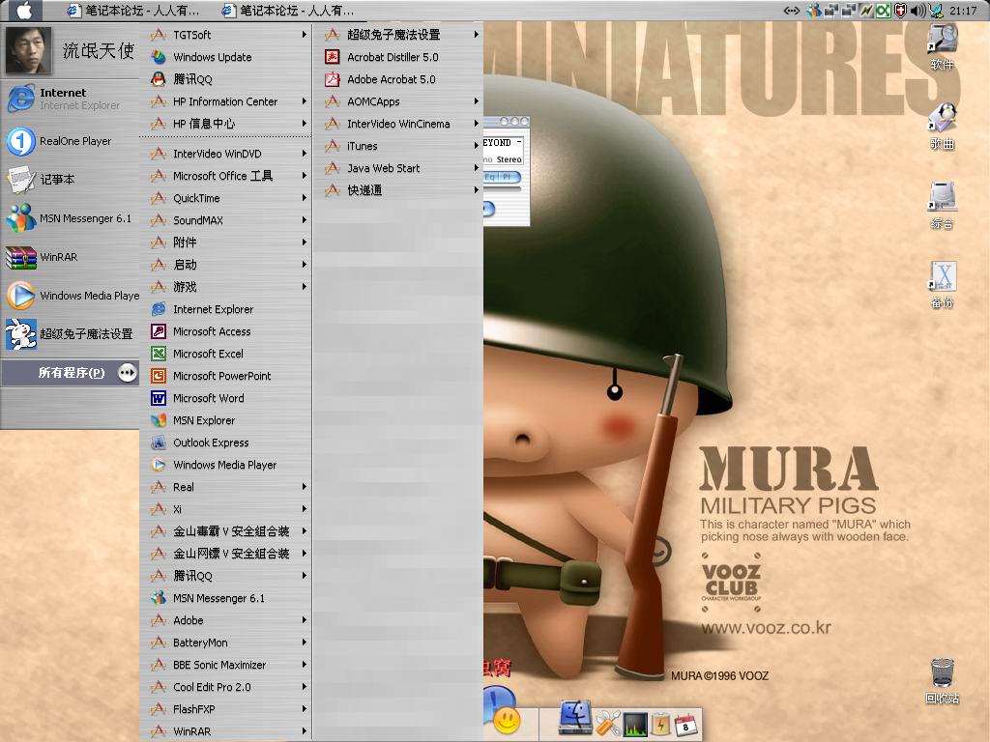The width and height of the screenshot is (990, 742).
Task: Click the 21:17 clock in the tray
Action: (x=963, y=10)
